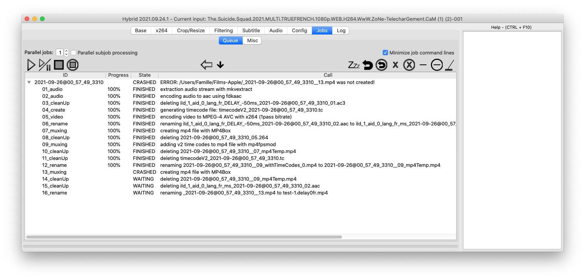The image size is (585, 280).
Task: Click the circled X icon
Action: point(409,65)
